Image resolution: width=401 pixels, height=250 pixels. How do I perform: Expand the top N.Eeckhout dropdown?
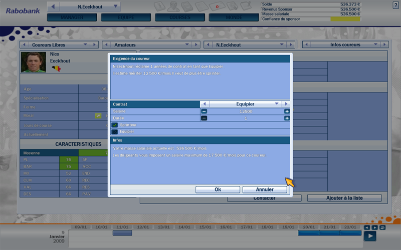(115, 6)
